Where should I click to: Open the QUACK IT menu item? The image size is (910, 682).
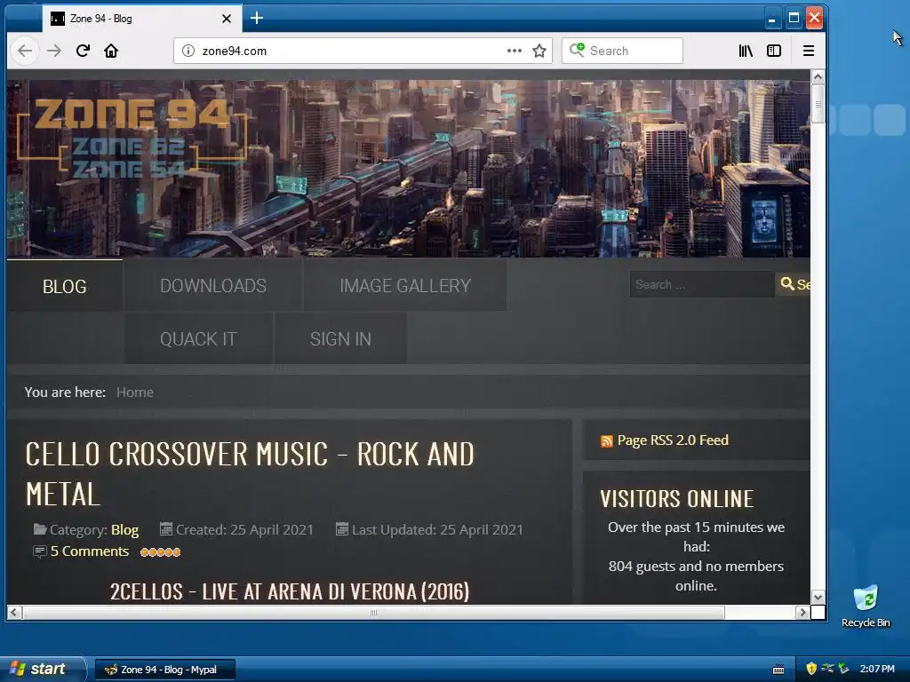(x=198, y=338)
